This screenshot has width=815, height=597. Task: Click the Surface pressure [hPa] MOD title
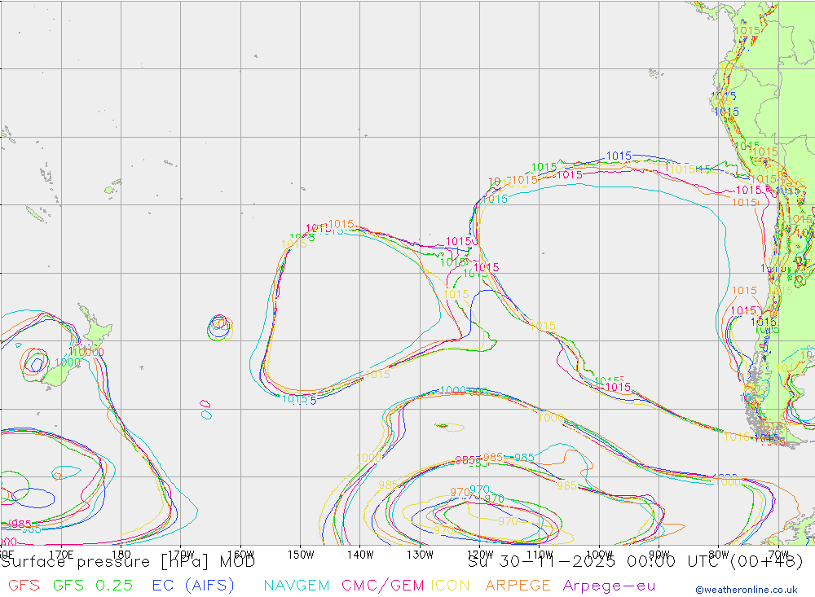click(128, 562)
